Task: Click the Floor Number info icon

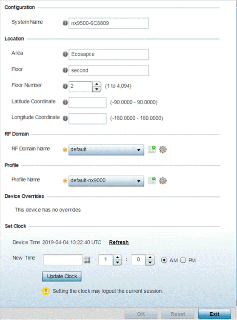Action: point(65,86)
